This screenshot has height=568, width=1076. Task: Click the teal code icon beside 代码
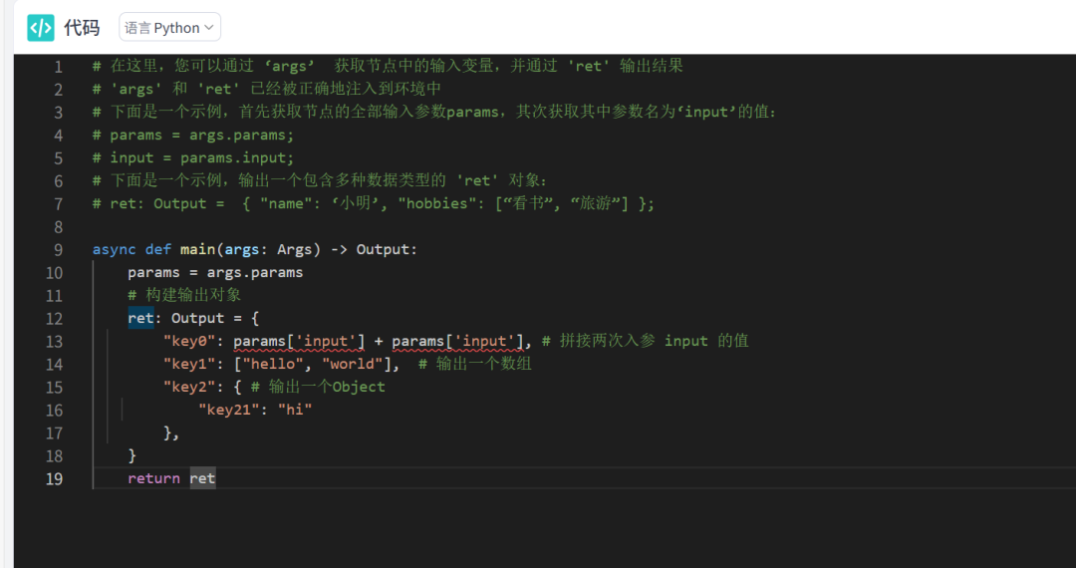point(41,28)
